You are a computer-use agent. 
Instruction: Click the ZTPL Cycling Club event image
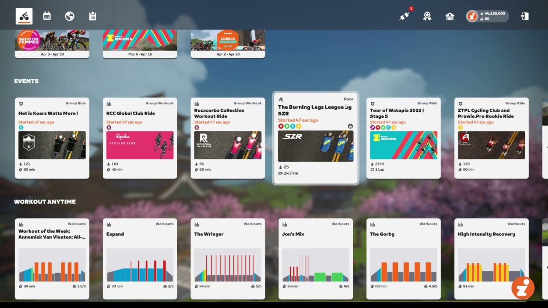(491, 145)
